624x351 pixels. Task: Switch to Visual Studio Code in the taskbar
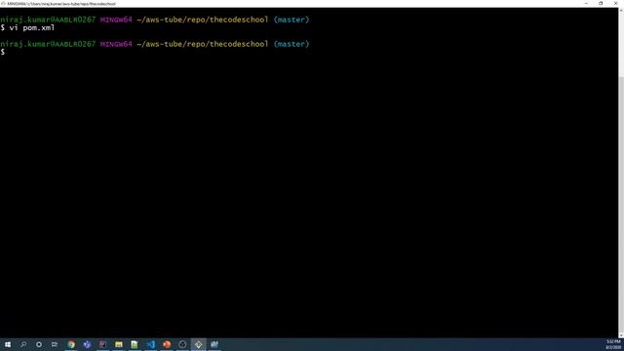[150, 344]
